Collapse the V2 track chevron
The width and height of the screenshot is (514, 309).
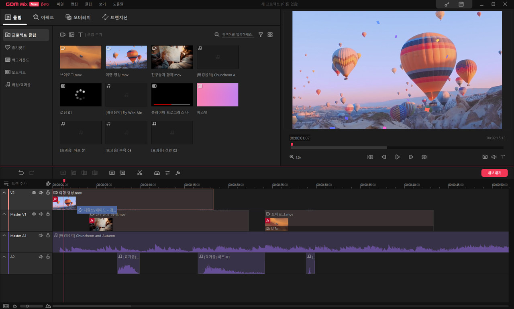(x=4, y=193)
